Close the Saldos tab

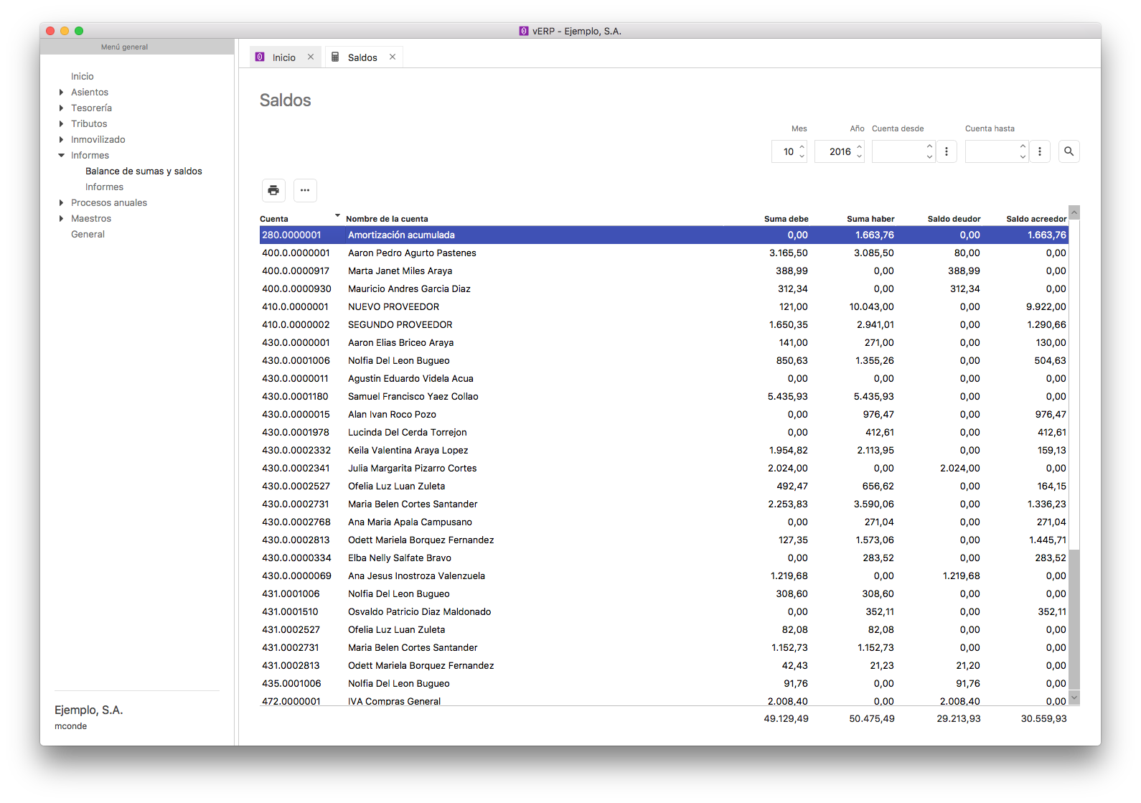point(393,57)
